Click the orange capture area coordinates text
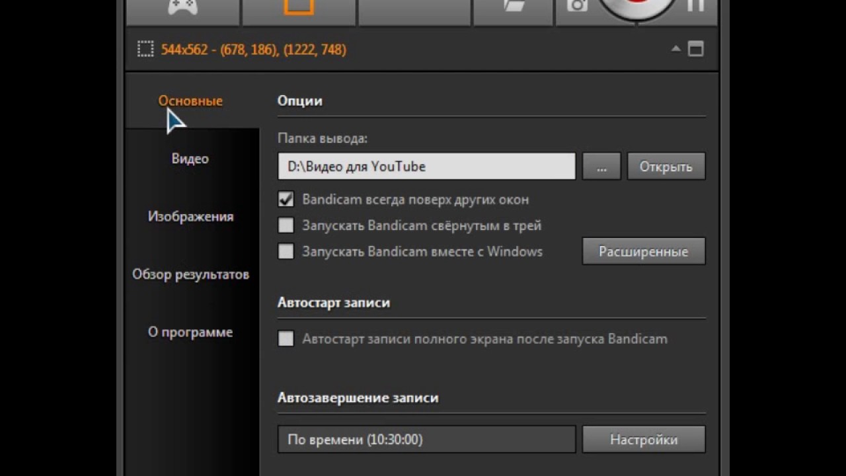The image size is (846, 476). tap(253, 50)
